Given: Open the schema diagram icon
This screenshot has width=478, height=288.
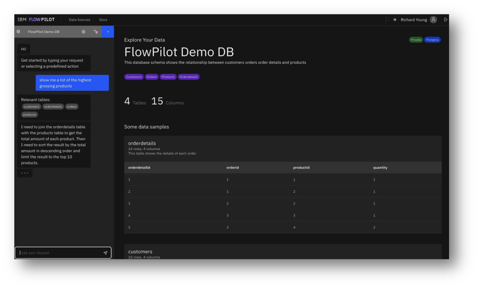Looking at the screenshot, I should [96, 32].
